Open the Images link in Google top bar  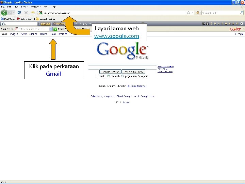pyautogui.click(x=14, y=34)
